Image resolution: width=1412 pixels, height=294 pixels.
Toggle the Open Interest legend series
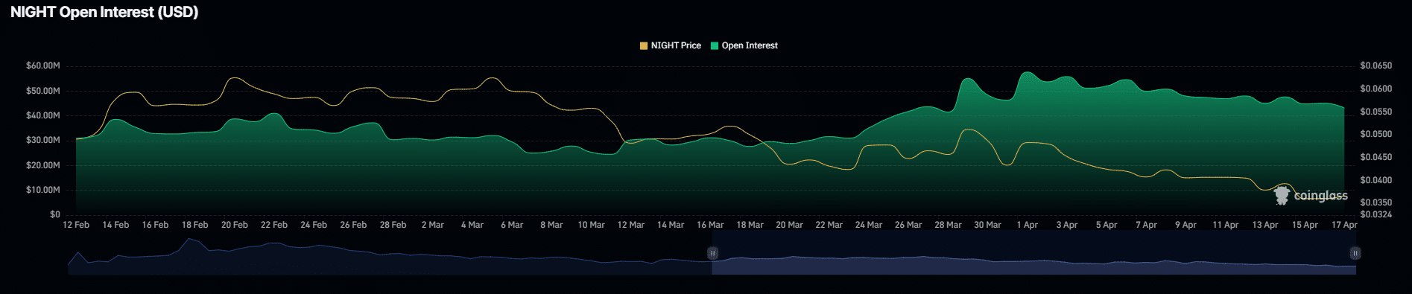(x=744, y=45)
